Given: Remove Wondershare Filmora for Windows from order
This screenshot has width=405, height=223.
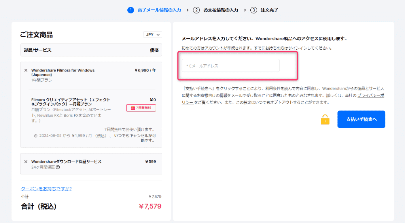Looking at the screenshot, I should click(x=26, y=71).
